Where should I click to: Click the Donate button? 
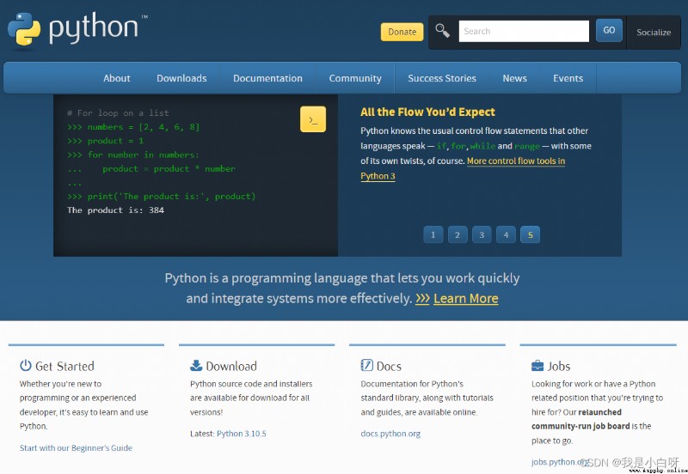pos(402,32)
